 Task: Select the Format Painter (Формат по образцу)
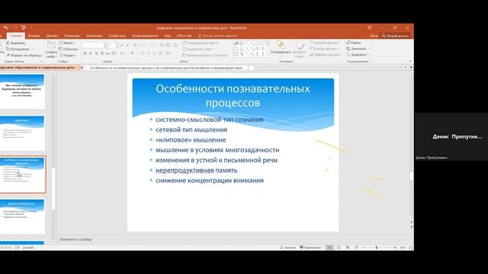point(24,56)
